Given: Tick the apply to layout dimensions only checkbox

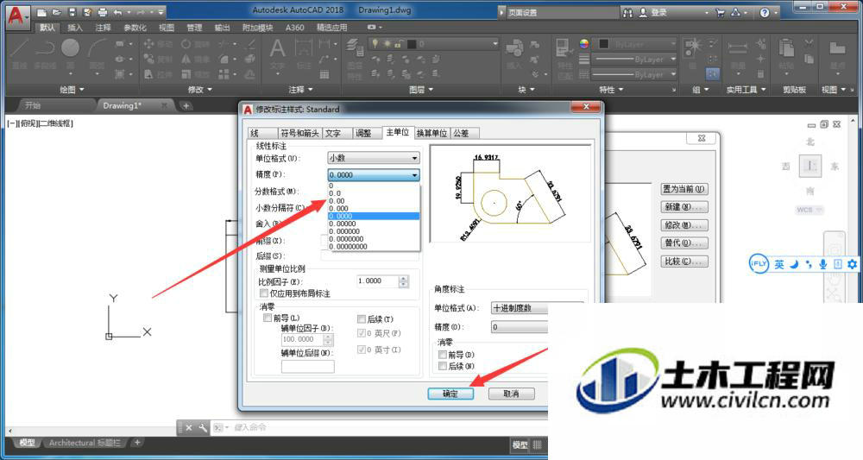Looking at the screenshot, I should pyautogui.click(x=264, y=293).
